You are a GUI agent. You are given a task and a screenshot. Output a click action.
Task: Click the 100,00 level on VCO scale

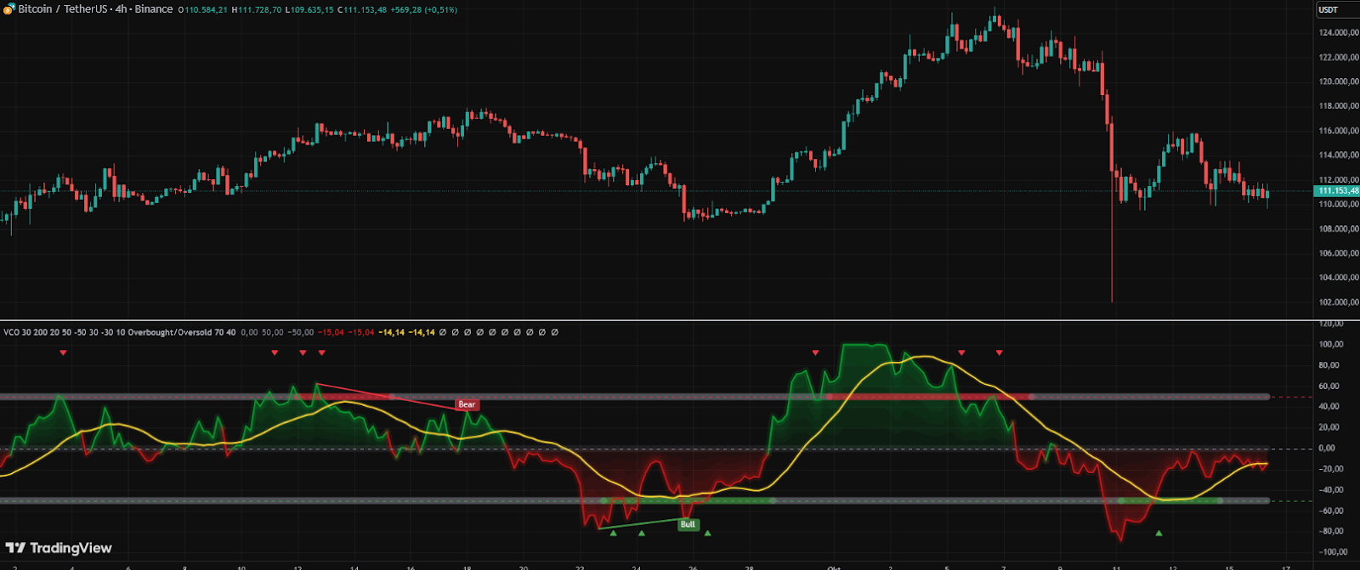point(1331,344)
